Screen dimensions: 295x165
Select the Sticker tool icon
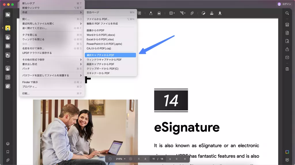pyautogui.click(x=203, y=13)
